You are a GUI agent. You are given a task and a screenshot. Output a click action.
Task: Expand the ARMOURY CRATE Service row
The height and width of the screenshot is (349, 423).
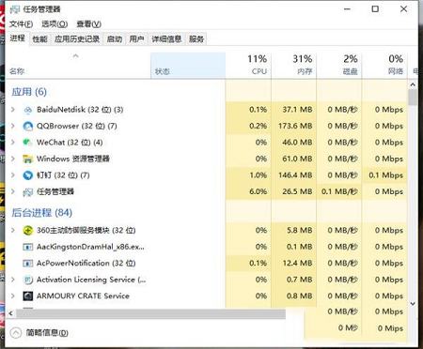13,296
